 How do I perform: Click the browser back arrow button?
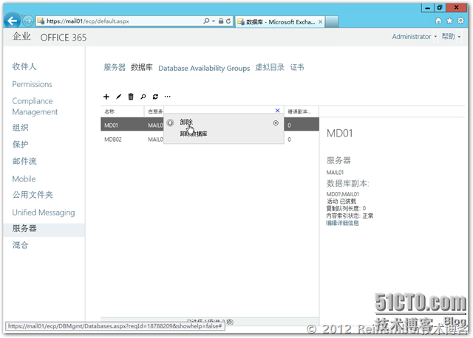(13, 21)
